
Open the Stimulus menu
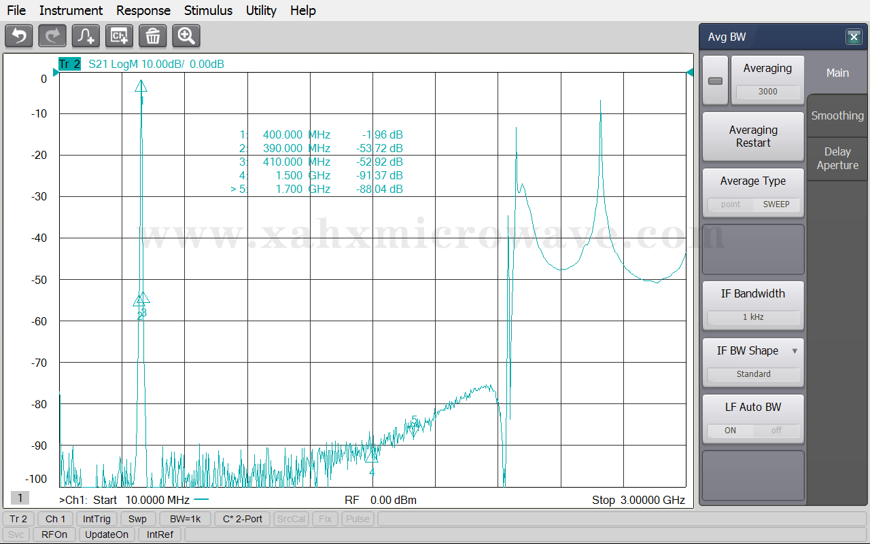click(208, 10)
